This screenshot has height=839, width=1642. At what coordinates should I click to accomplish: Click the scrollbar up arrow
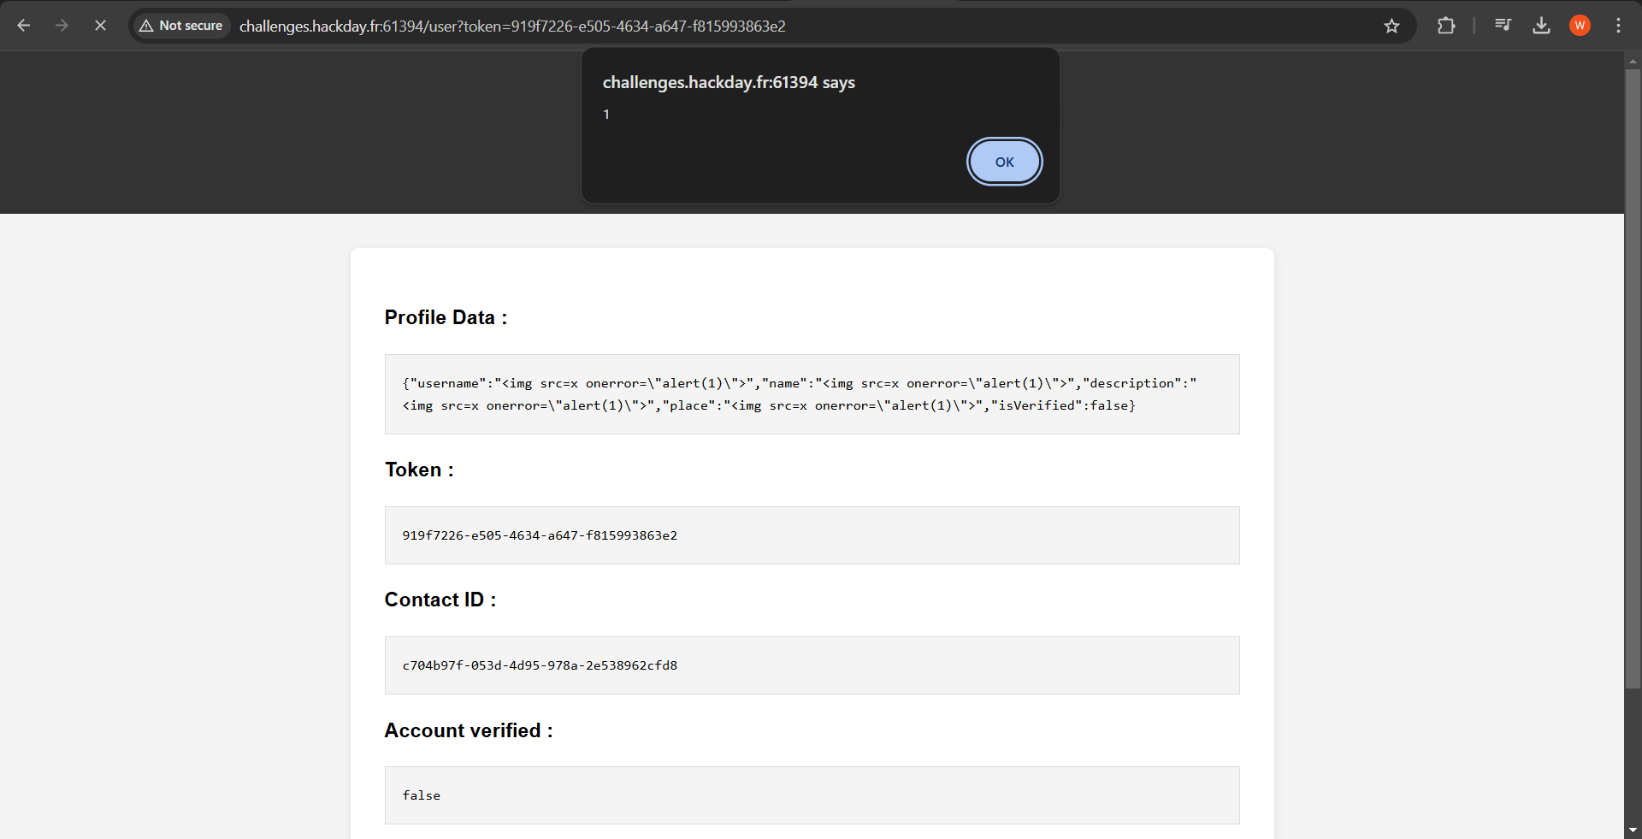(x=1633, y=61)
